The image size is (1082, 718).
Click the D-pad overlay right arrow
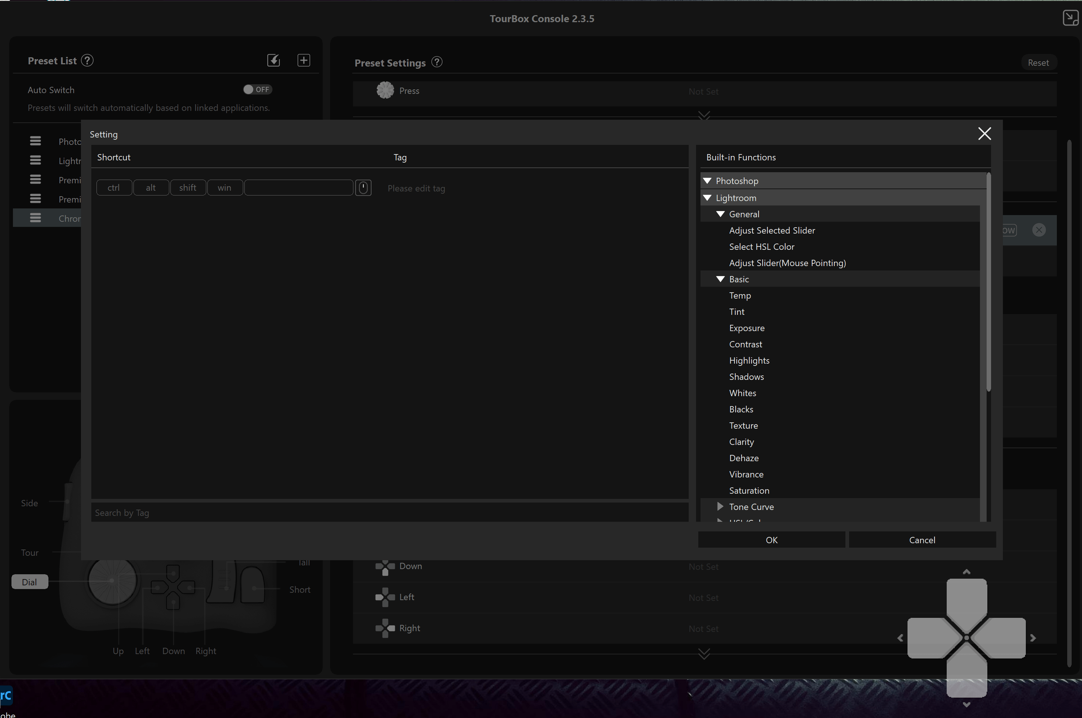[x=1033, y=638]
